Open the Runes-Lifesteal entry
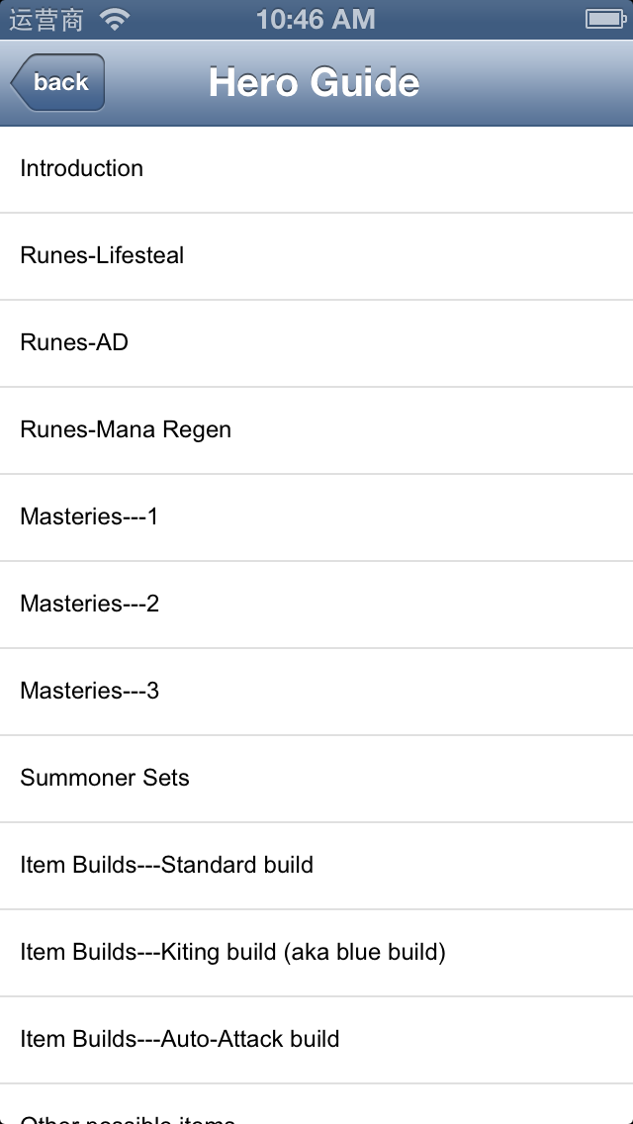Screen dimensions: 633x1124 pos(316,256)
